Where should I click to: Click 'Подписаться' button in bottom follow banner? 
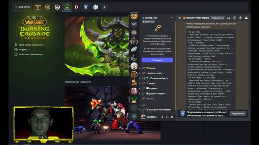pyautogui.click(x=238, y=114)
